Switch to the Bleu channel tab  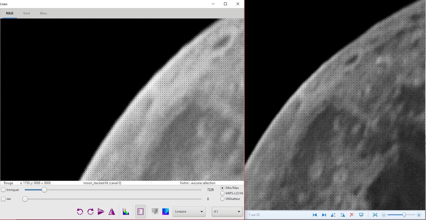43,13
